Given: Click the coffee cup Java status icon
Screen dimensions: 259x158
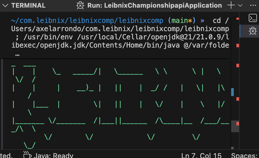Looking at the screenshot, I should (x=27, y=155).
